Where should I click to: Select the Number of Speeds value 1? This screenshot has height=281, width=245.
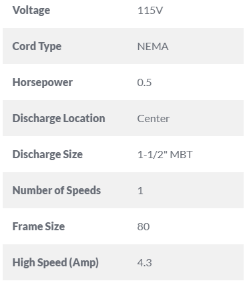click(x=140, y=191)
